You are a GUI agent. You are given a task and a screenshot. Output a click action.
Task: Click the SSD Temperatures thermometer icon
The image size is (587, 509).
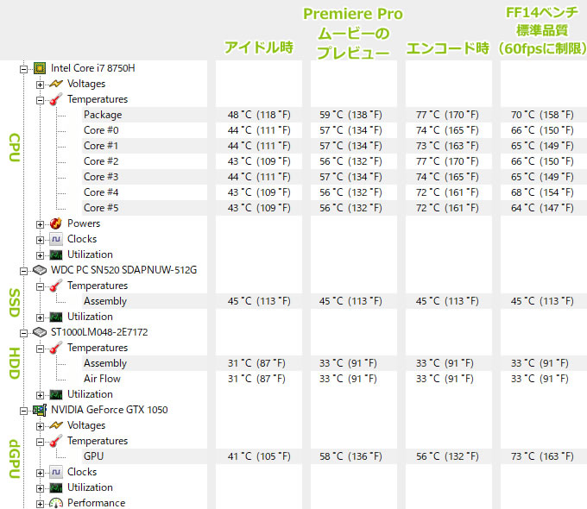tap(56, 286)
